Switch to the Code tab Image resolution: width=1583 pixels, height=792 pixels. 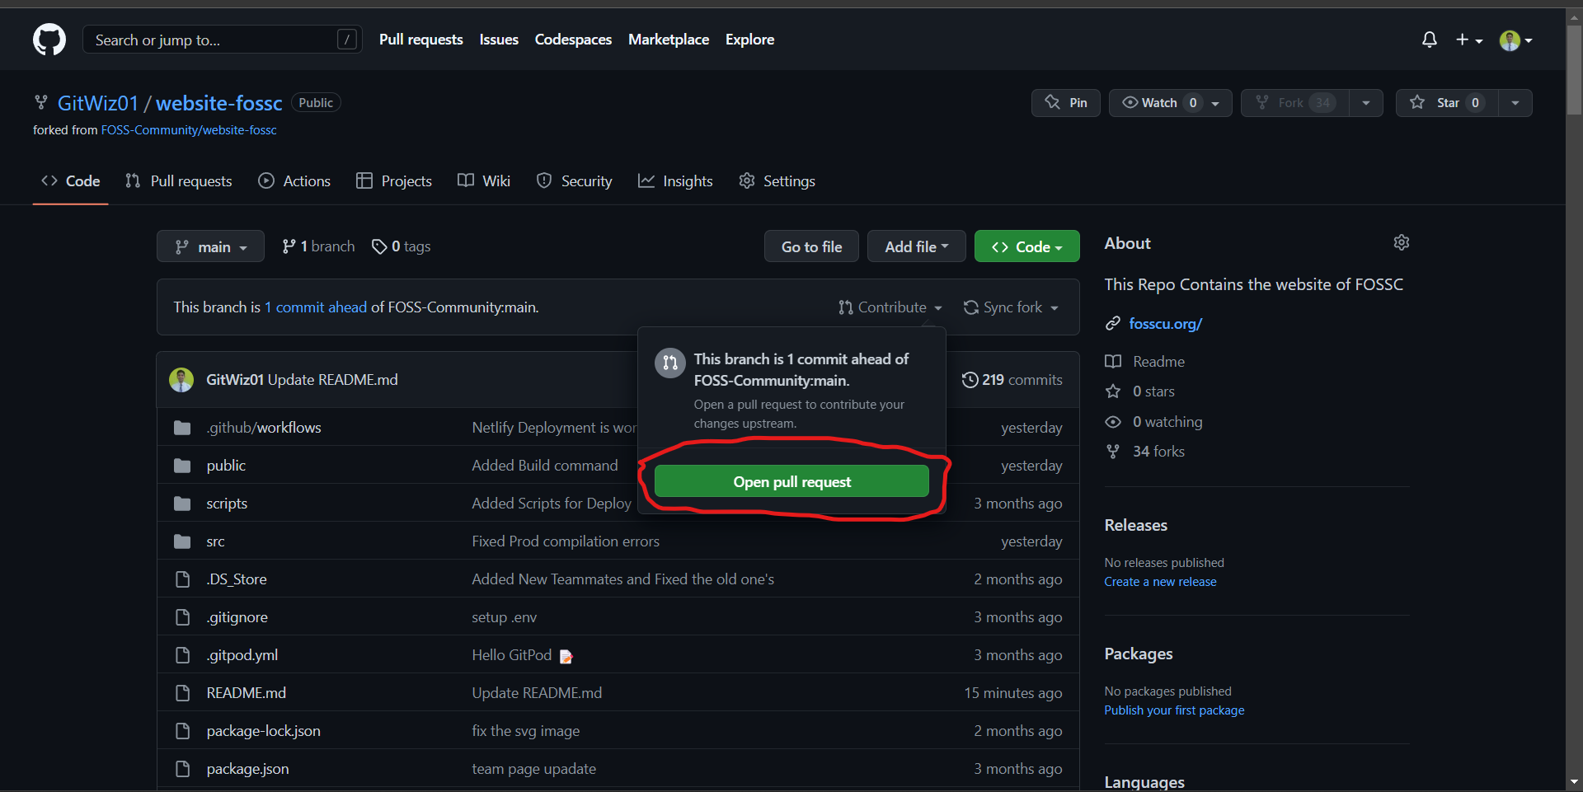tap(71, 181)
